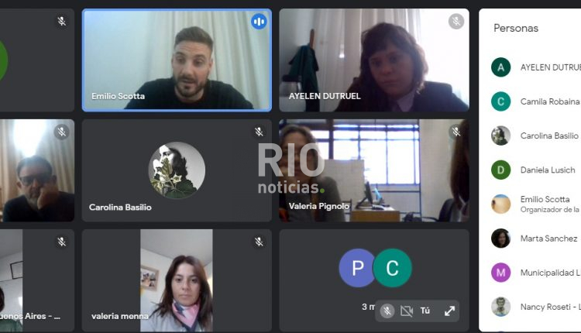This screenshot has width=581, height=333.
Task: Select Camila Robaina in the Personas list
Action: pos(536,101)
